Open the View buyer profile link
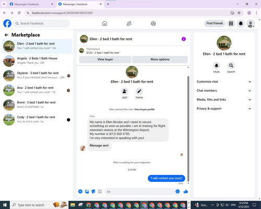The image size is (261, 209). pos(145,109)
